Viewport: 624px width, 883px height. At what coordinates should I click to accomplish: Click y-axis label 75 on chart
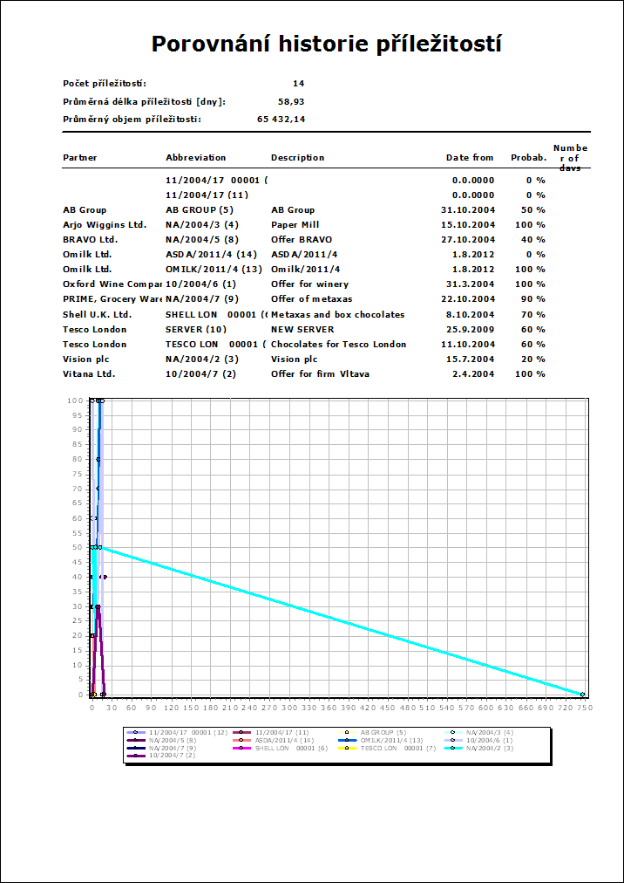click(x=78, y=474)
